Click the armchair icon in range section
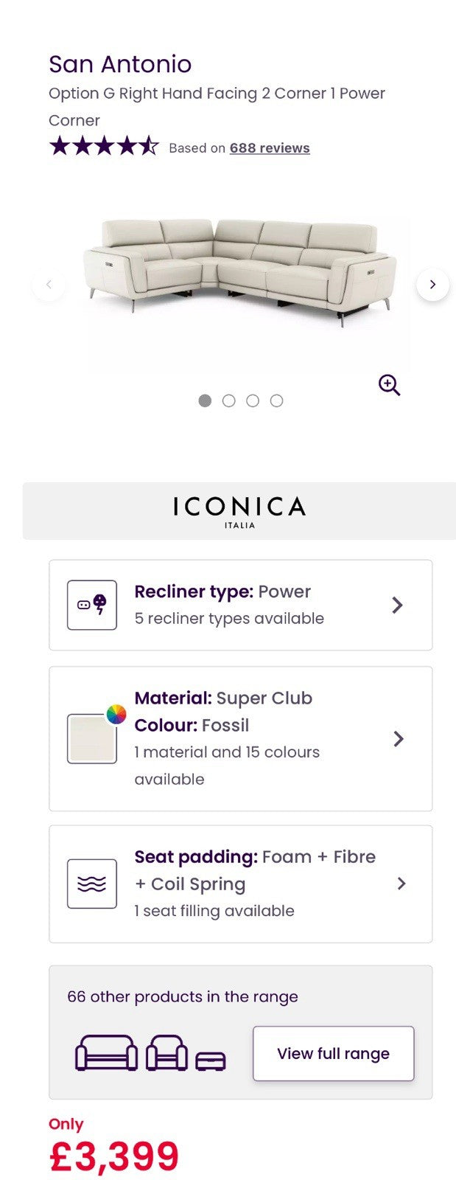Viewport: 456px width, 1180px height. pos(166,1053)
